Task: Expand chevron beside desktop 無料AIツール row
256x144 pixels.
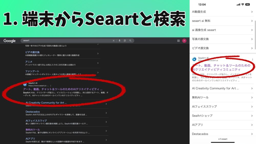Action: pos(106,131)
